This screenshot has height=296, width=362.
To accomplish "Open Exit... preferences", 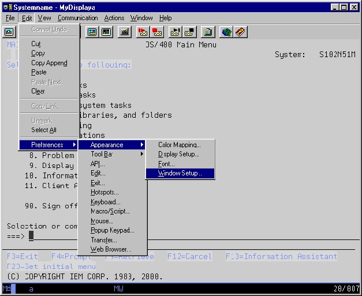I will click(x=112, y=183).
